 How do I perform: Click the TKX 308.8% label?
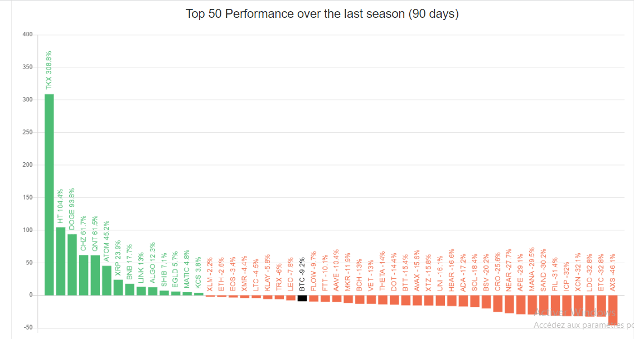49,70
